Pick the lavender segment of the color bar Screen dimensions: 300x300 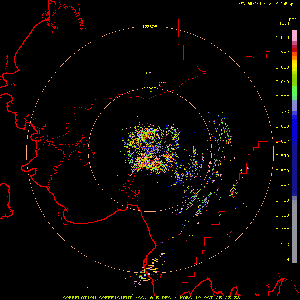(x=294, y=106)
